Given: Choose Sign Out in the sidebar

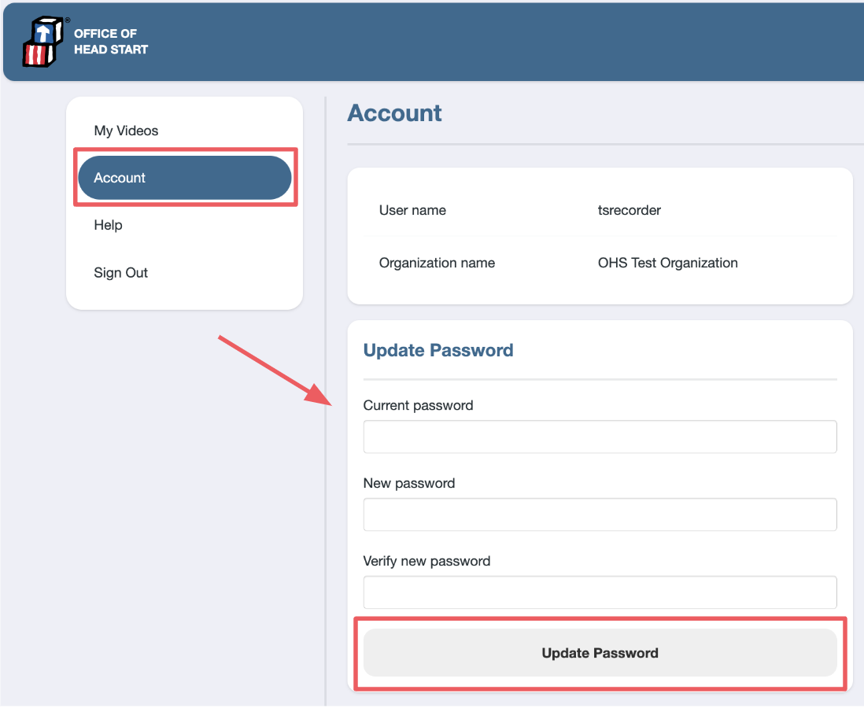Looking at the screenshot, I should tap(120, 273).
